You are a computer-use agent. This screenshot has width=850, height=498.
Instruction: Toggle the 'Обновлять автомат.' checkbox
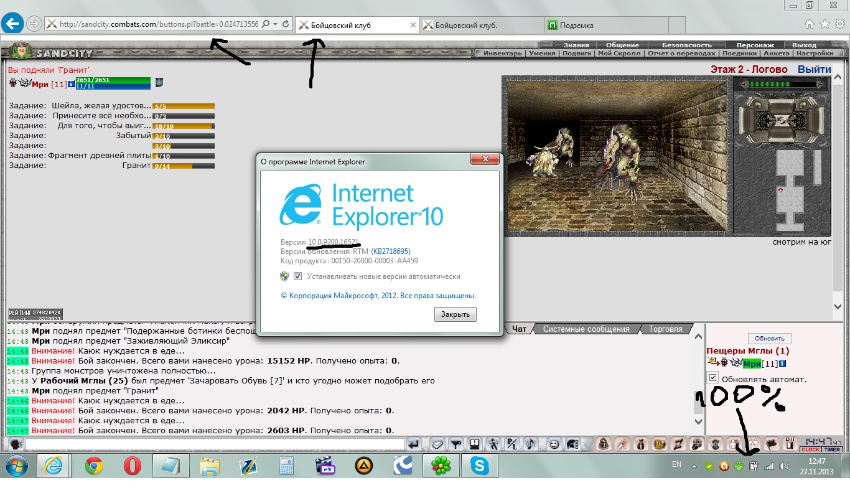point(713,378)
